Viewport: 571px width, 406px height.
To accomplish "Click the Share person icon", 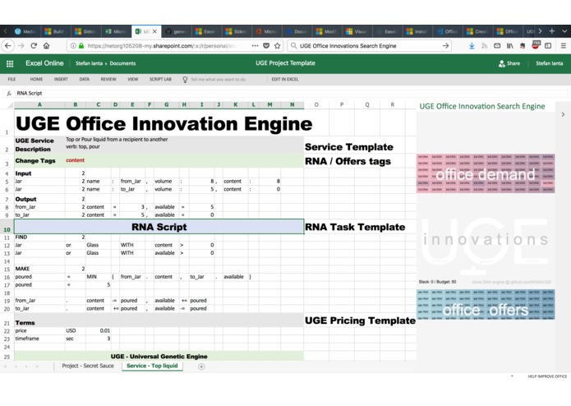I will [x=501, y=63].
